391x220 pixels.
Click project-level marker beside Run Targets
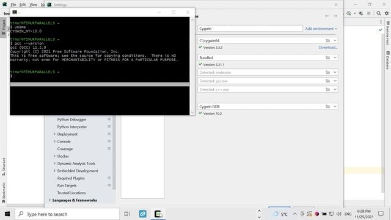[x=109, y=185]
